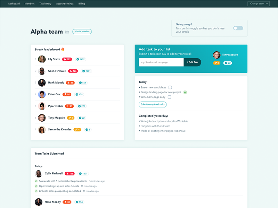278x208 pixels.
Task: Click the streak badge in Add task card
Action: [x=216, y=63]
